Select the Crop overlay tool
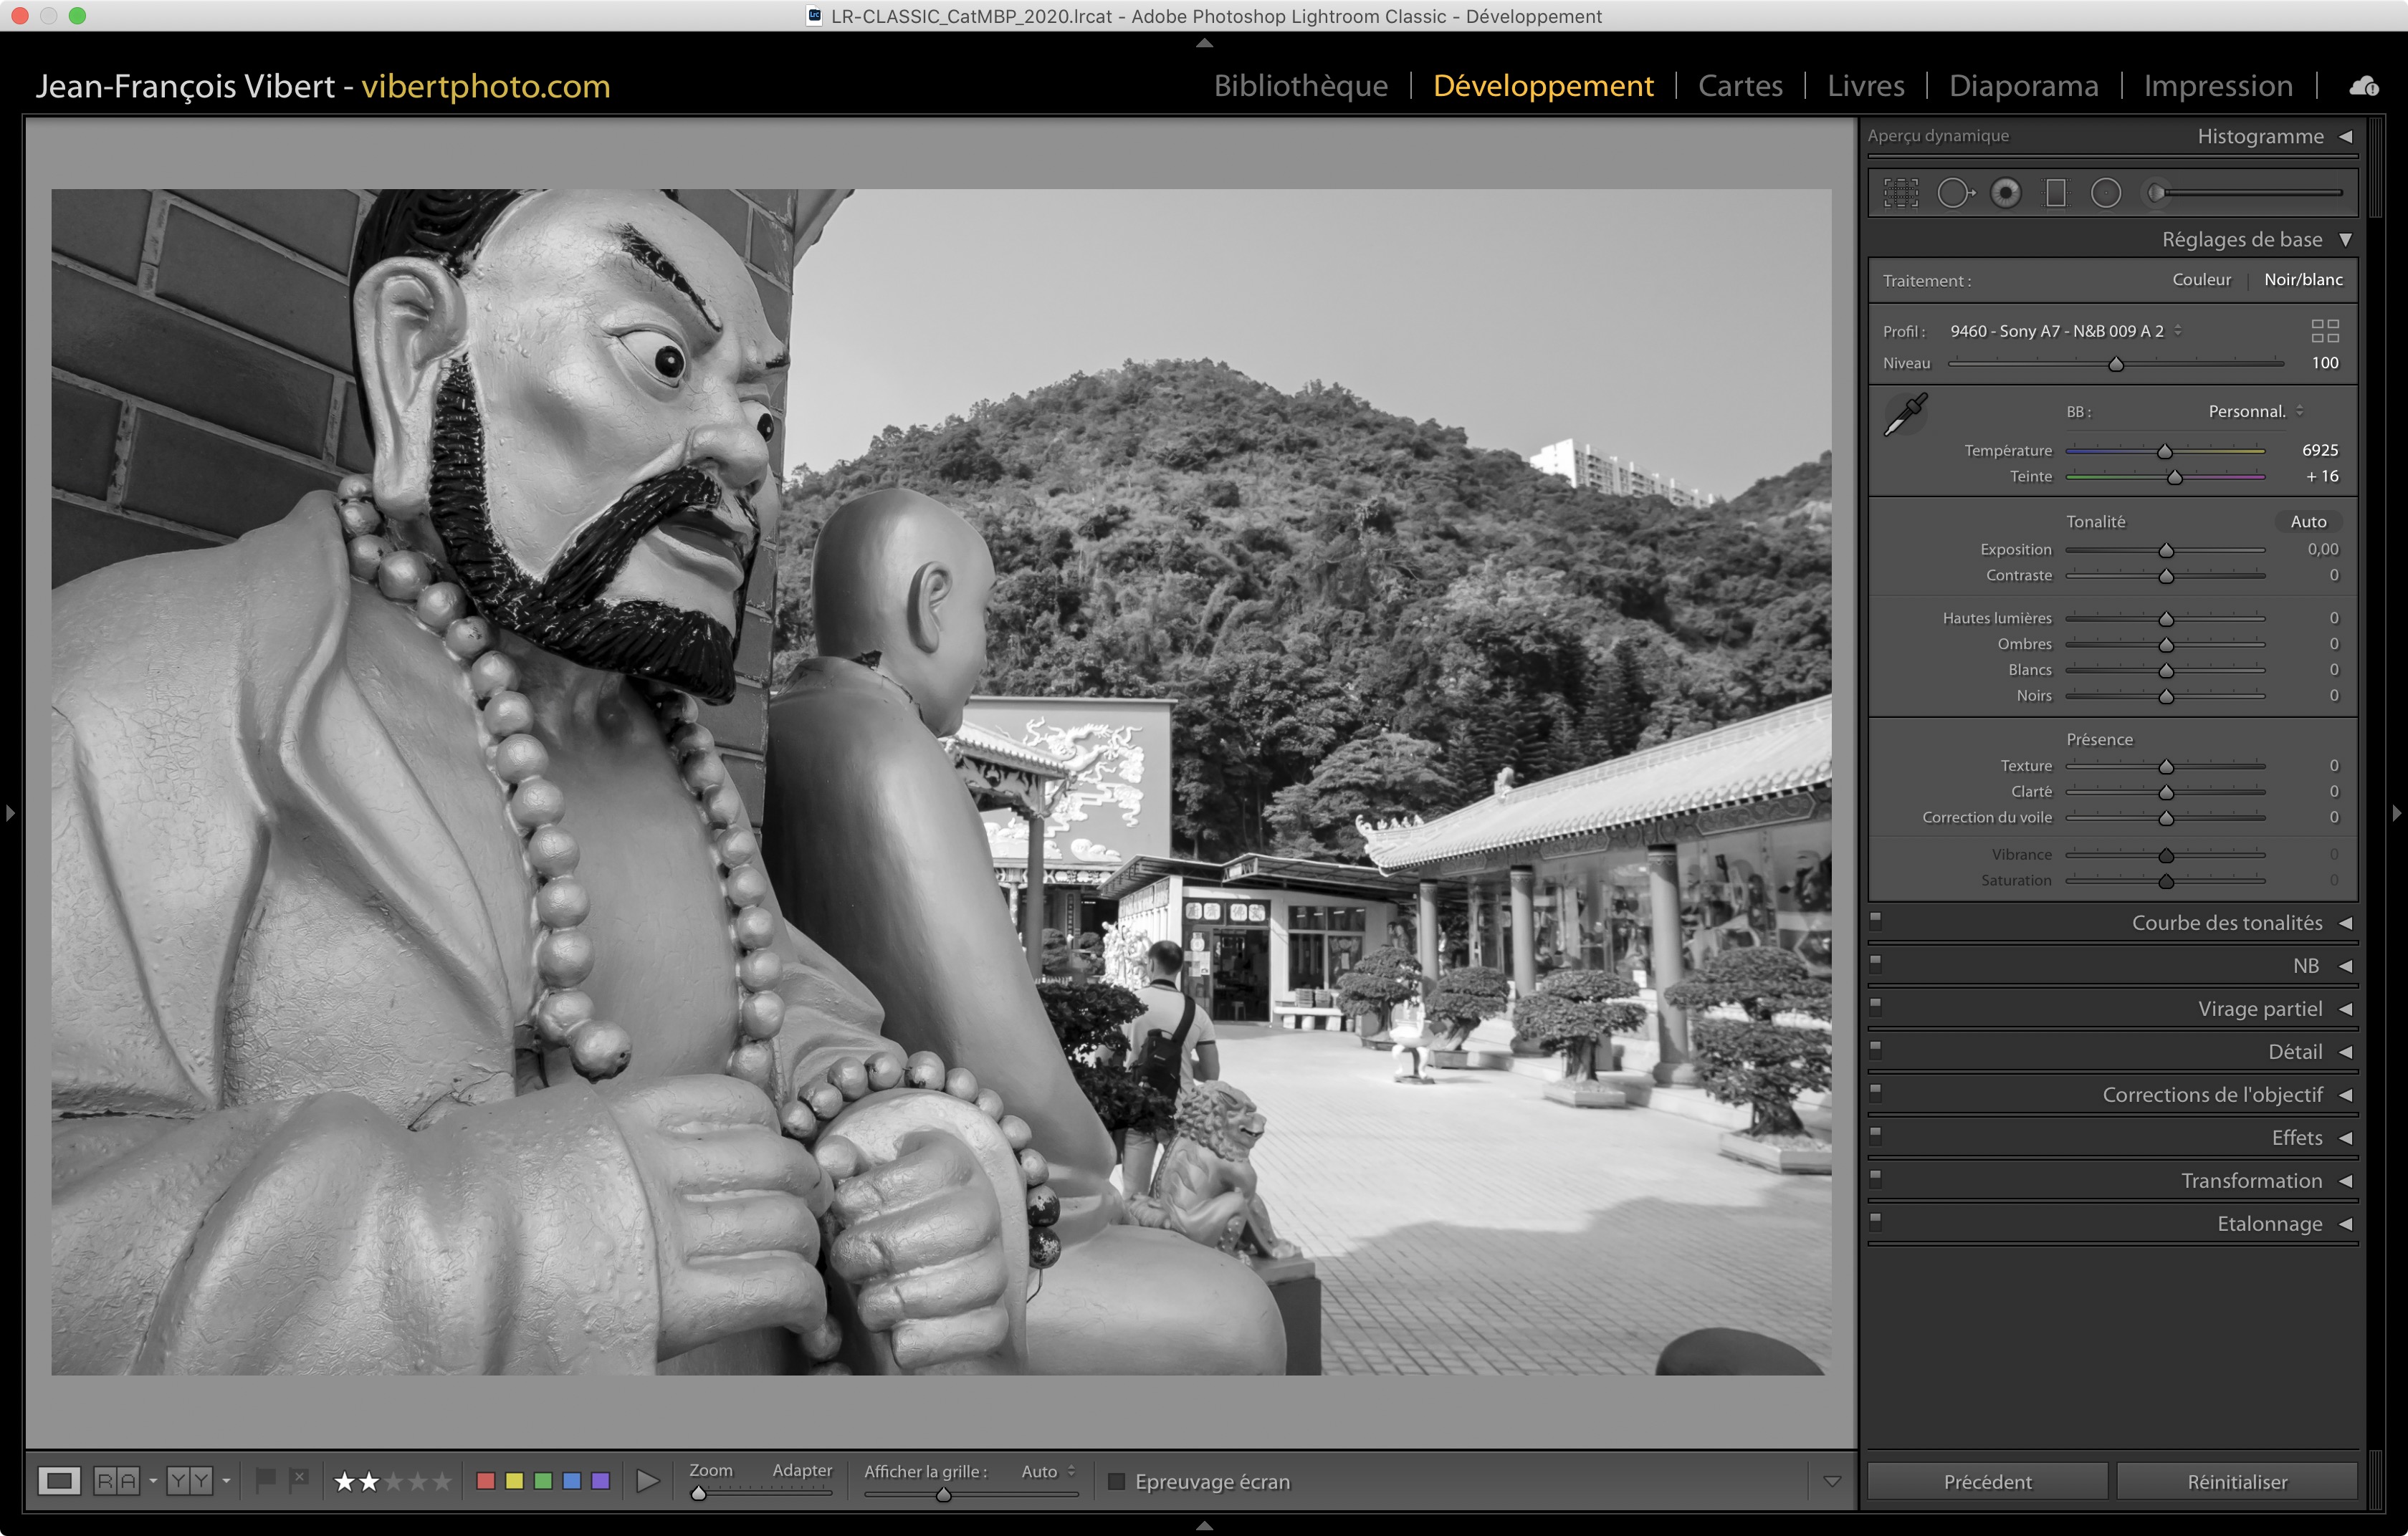This screenshot has width=2408, height=1536. [1900, 193]
